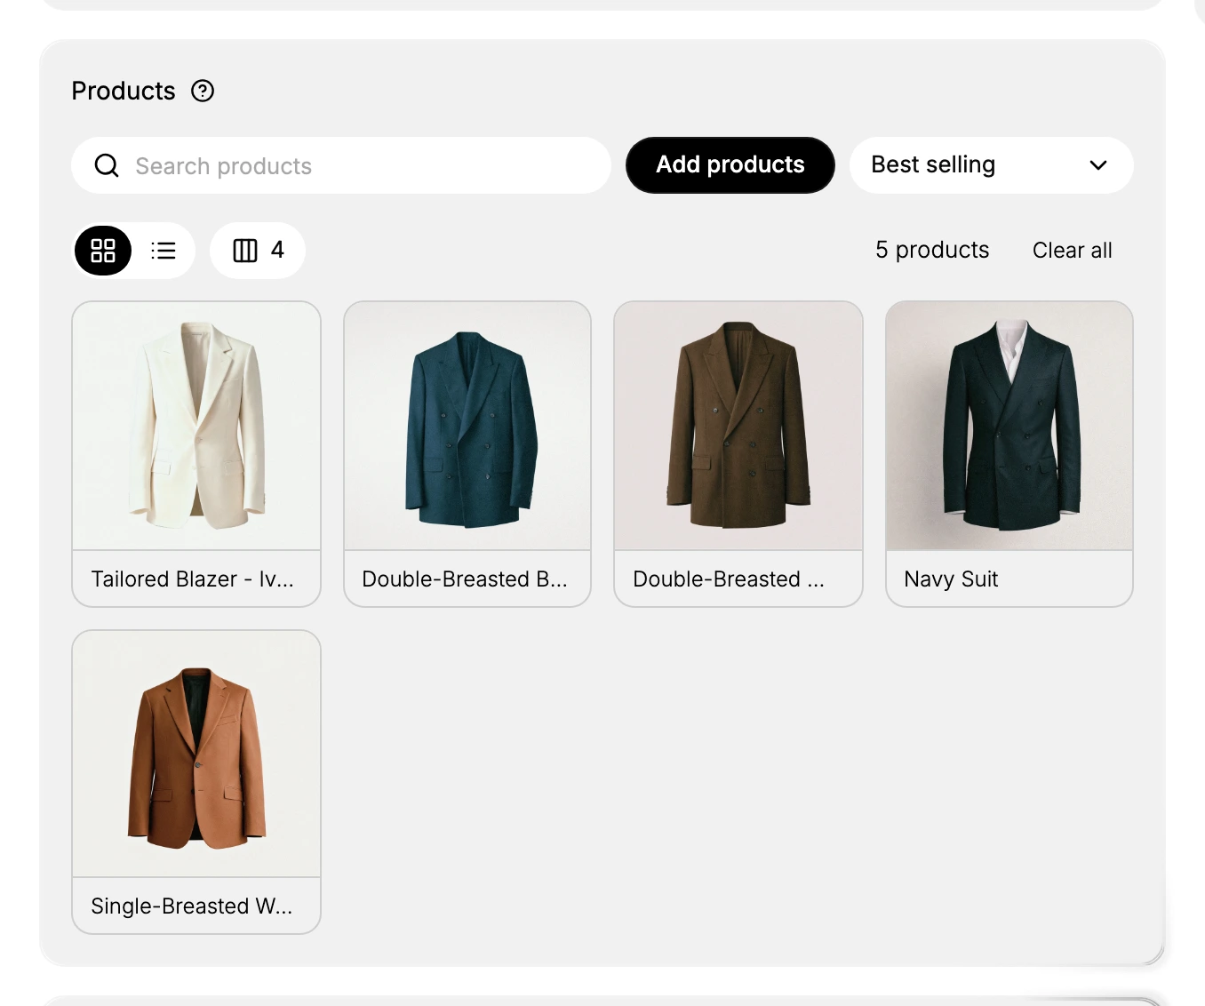Open the Products help question-mark icon

(203, 91)
